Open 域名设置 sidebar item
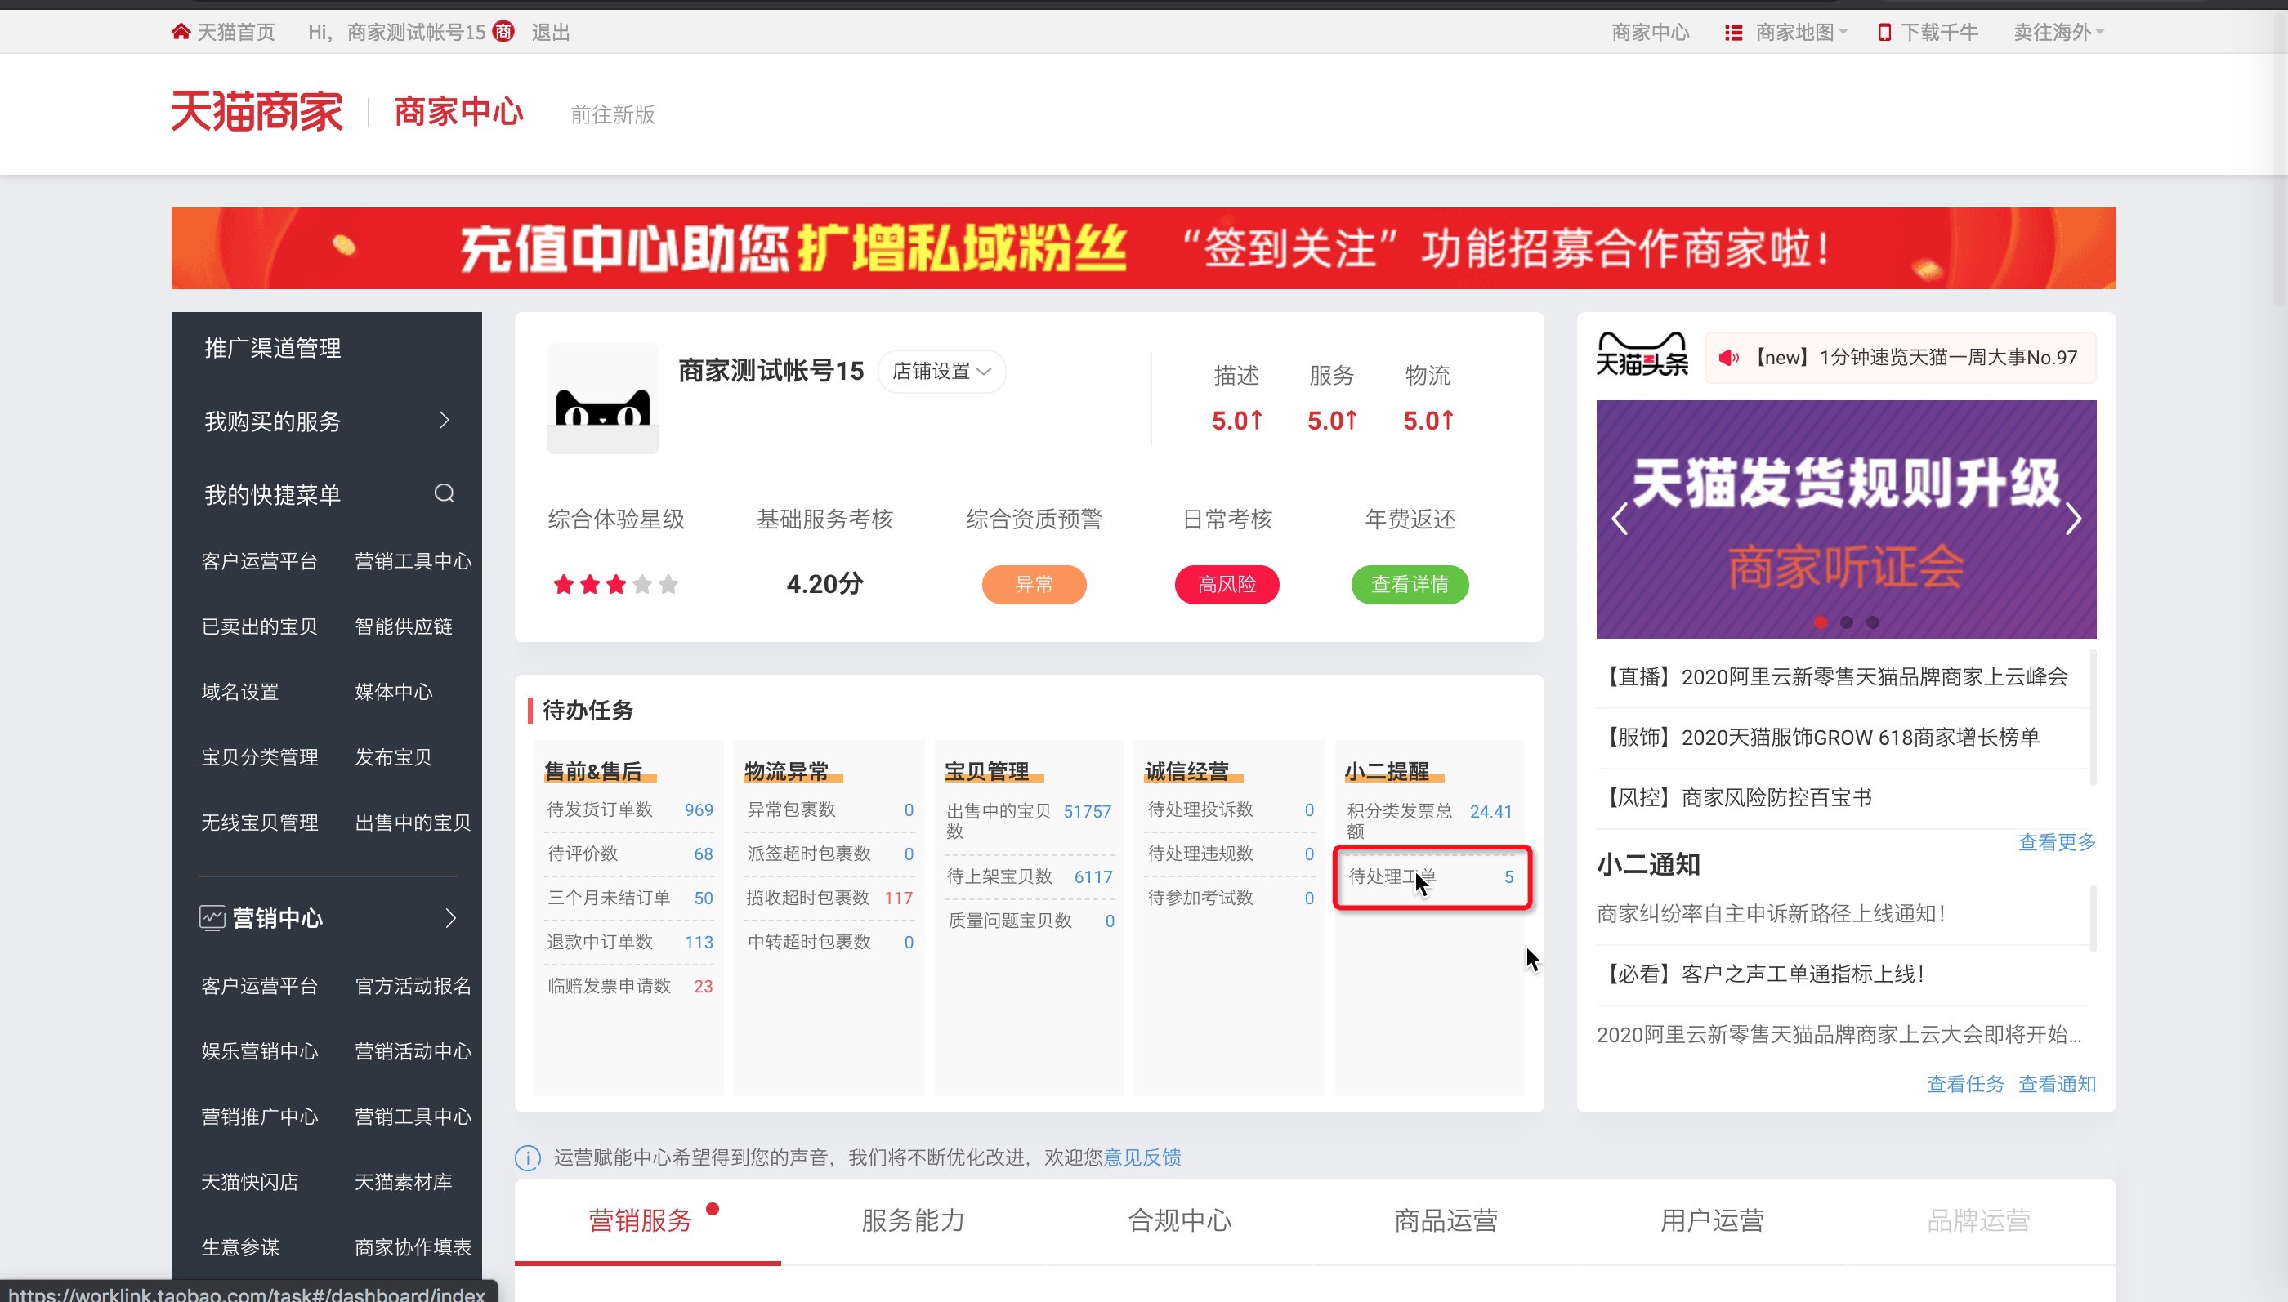The width and height of the screenshot is (2288, 1302). click(x=239, y=692)
